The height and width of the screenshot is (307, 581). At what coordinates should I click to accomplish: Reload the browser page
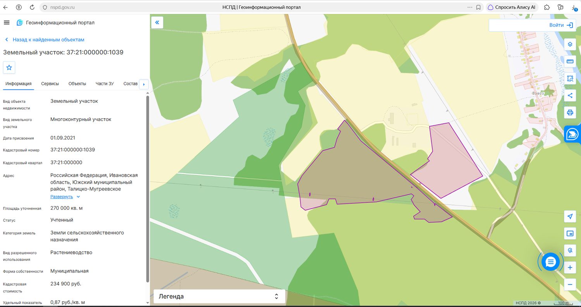click(32, 7)
